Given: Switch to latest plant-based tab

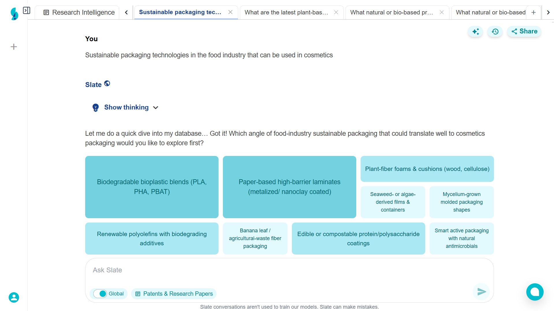Looking at the screenshot, I should click(x=286, y=12).
